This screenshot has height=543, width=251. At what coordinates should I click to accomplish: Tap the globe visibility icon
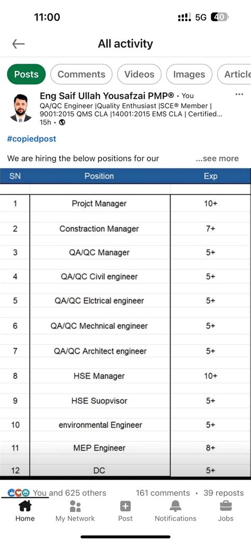[x=62, y=122]
